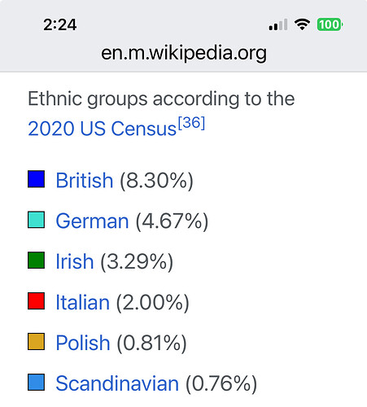
Task: Click the dark blue British color swatch
Action: click(x=36, y=179)
